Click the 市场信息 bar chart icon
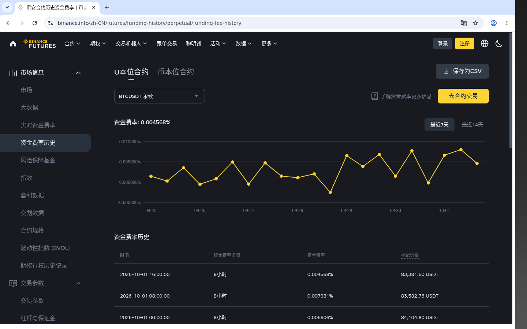527x329 pixels. pyautogui.click(x=13, y=73)
